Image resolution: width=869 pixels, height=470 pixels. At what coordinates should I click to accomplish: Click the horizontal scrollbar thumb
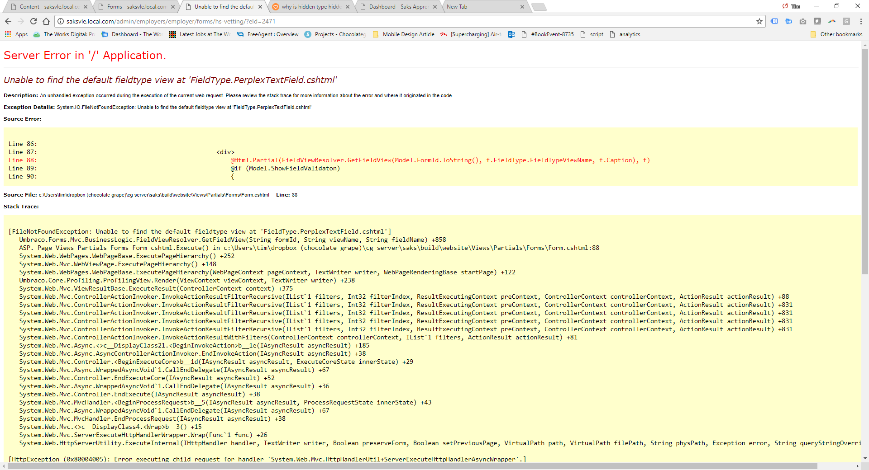pos(412,466)
